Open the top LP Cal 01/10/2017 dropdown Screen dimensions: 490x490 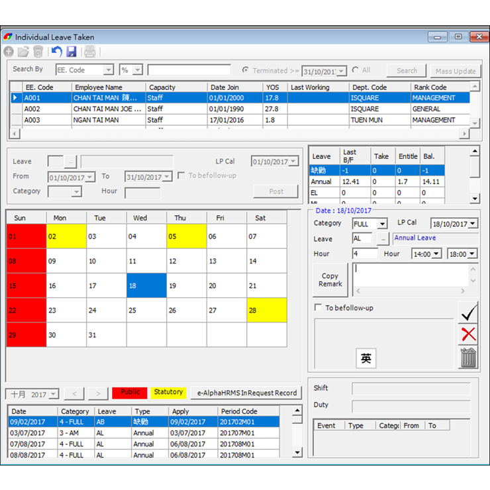point(293,162)
